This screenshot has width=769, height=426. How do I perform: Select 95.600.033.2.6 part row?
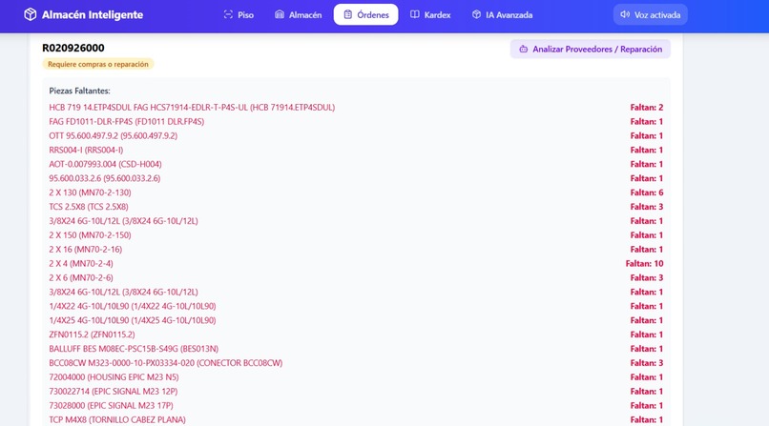356,178
